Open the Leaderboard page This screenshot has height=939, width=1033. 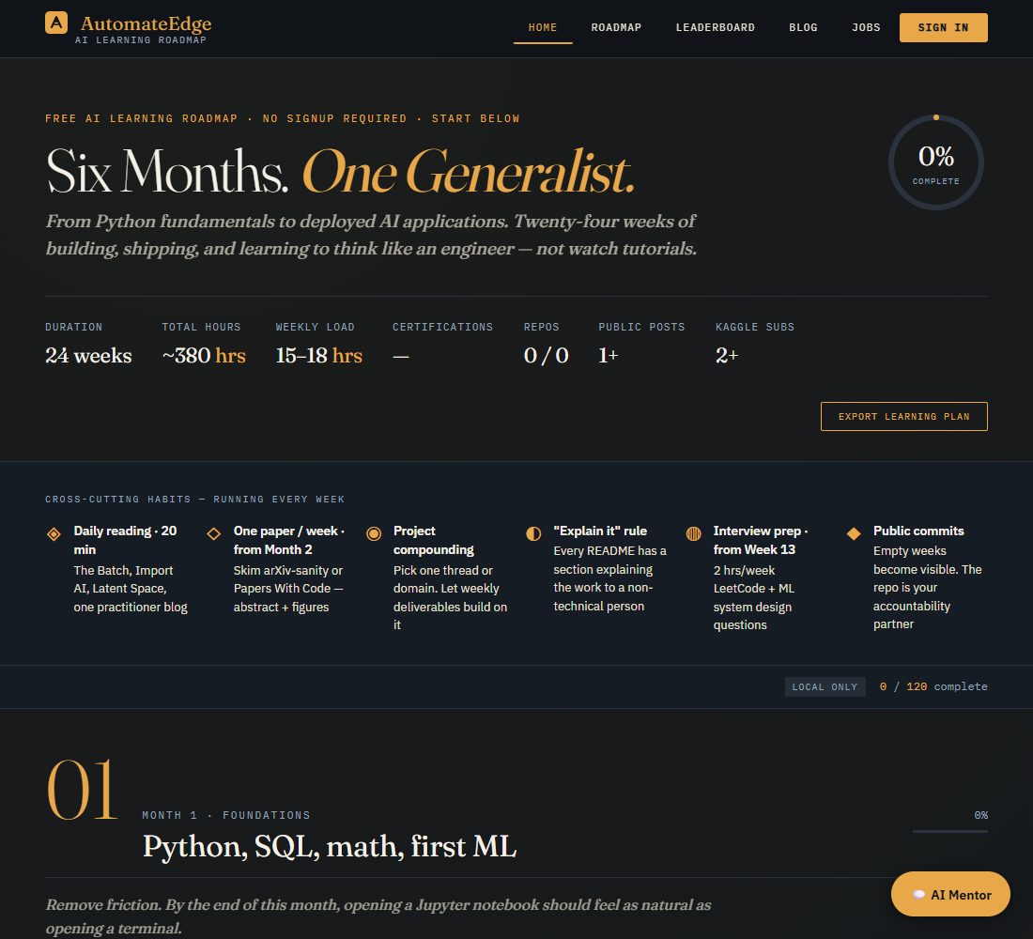[716, 27]
